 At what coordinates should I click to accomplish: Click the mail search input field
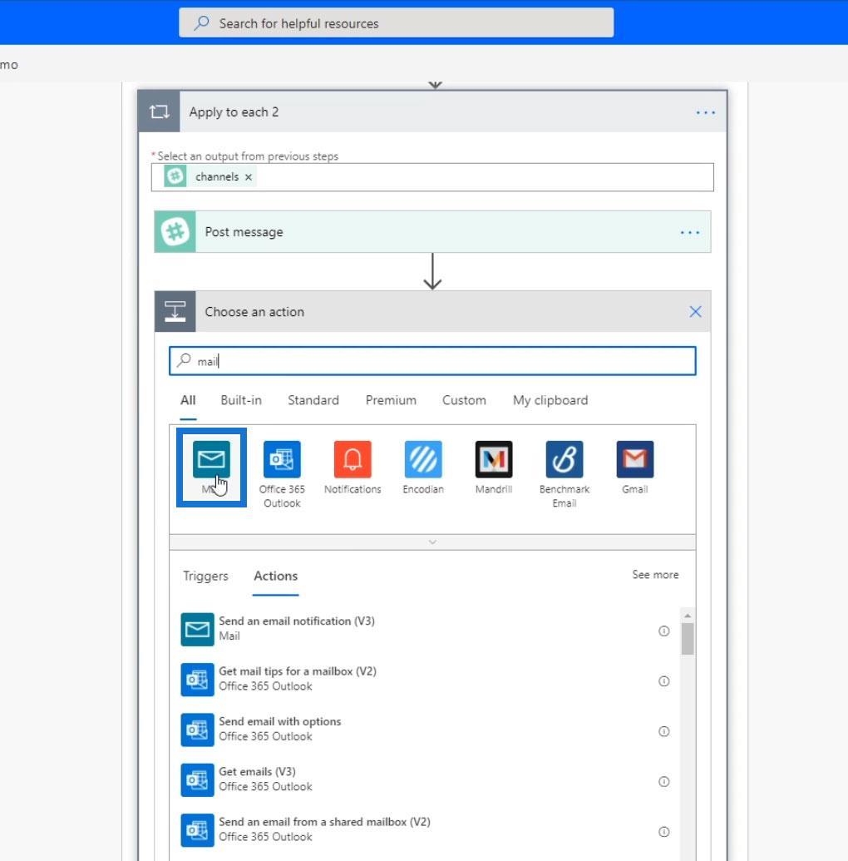tap(432, 361)
